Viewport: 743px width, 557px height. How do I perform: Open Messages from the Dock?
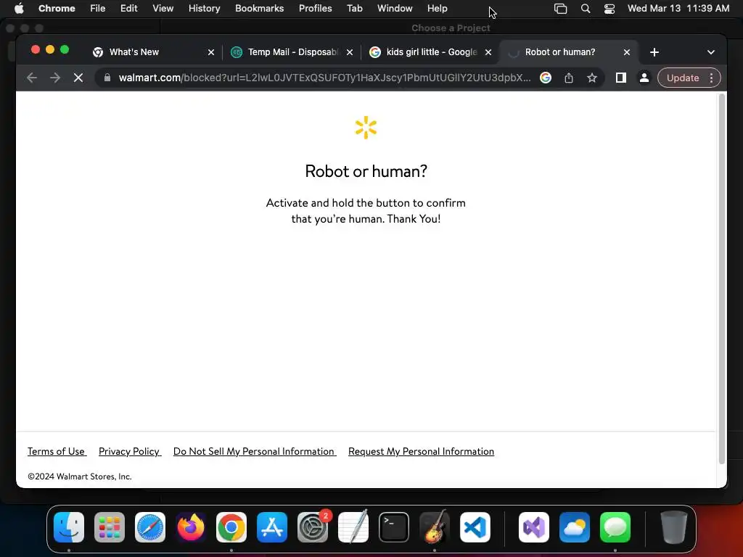(615, 527)
